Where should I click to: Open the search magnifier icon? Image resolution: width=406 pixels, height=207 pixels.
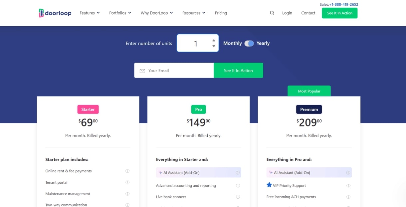click(272, 13)
